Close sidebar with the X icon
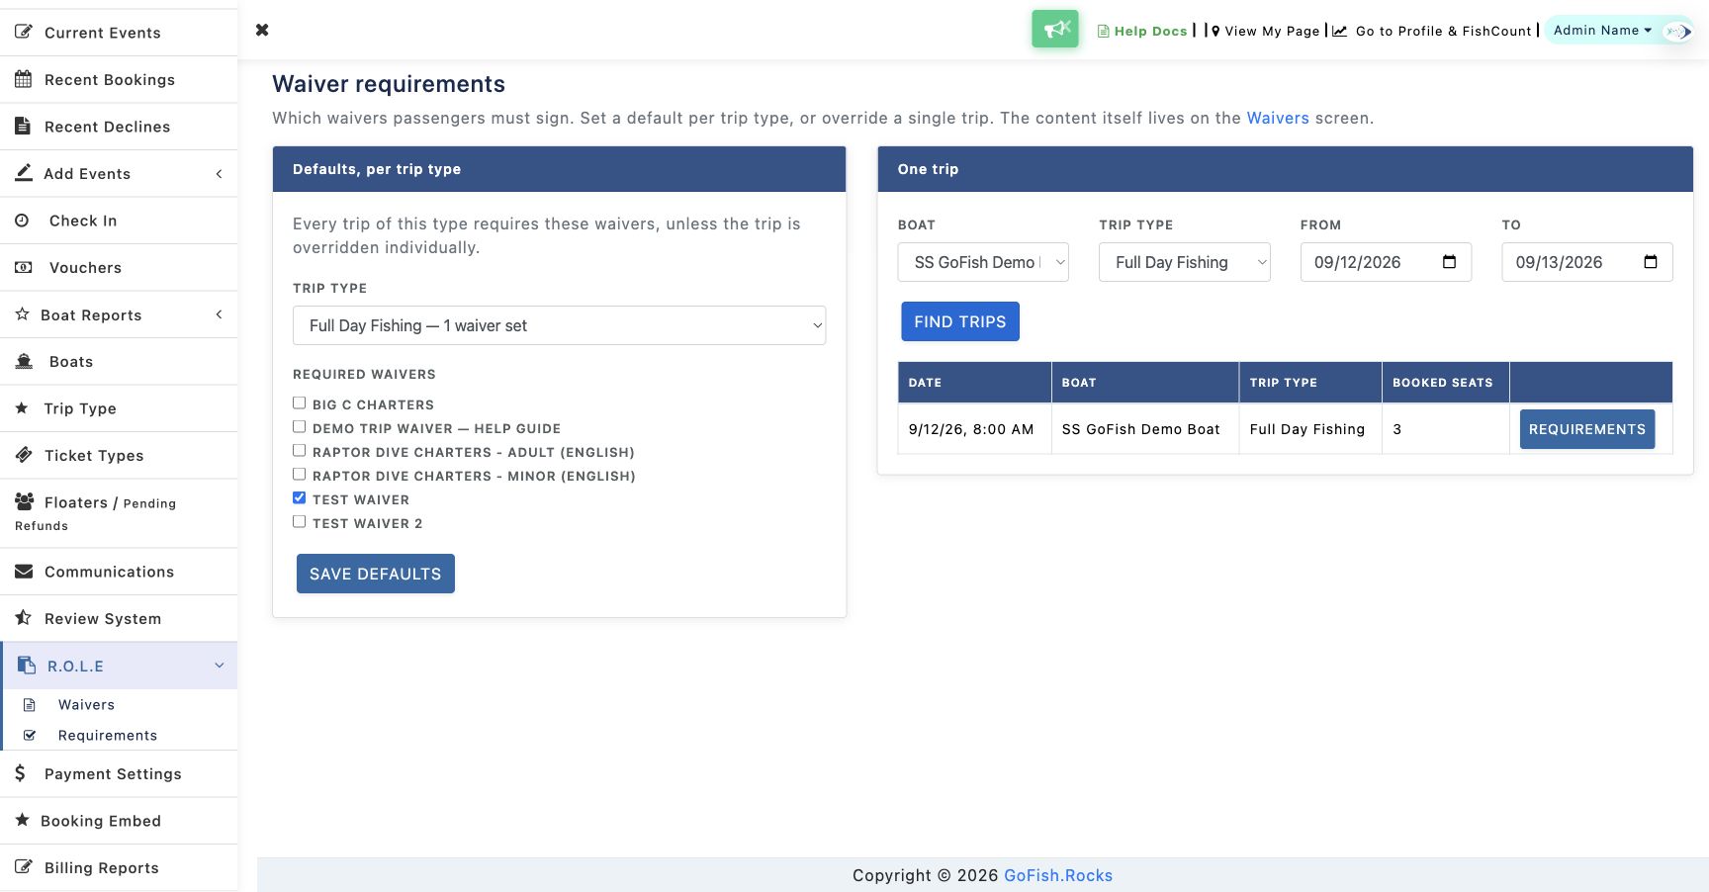 coord(262,30)
